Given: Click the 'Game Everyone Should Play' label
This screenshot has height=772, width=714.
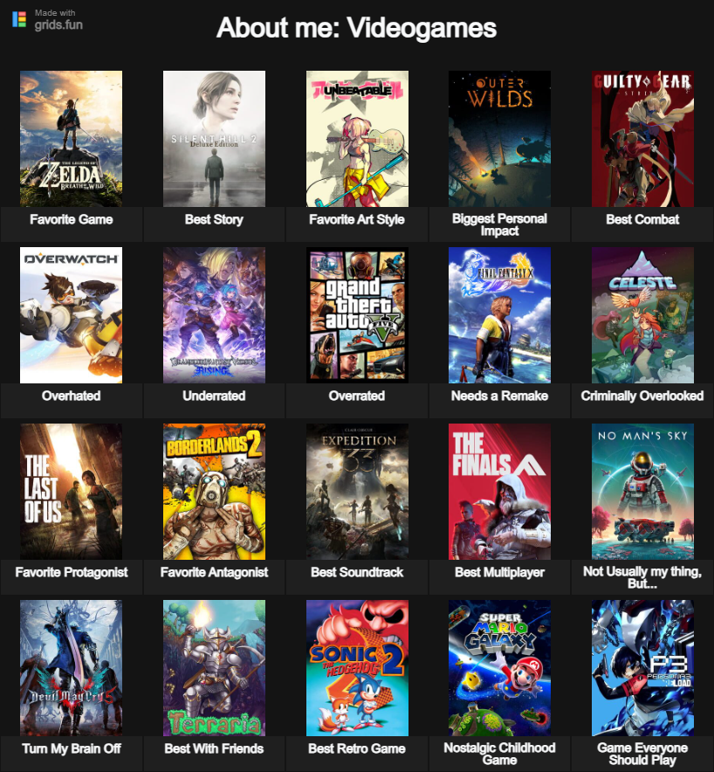Looking at the screenshot, I should click(642, 754).
